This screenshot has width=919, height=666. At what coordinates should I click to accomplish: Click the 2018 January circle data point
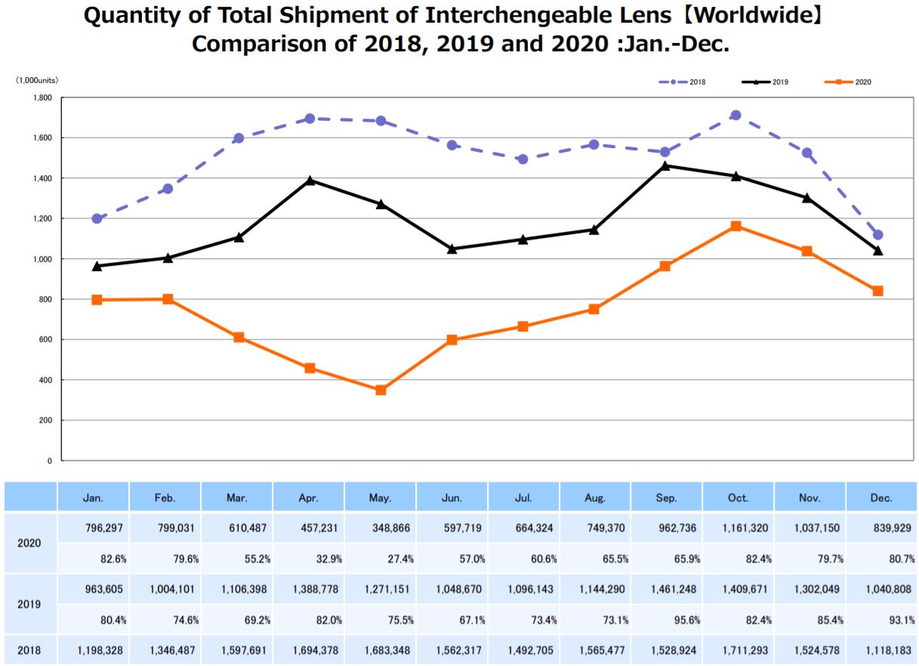pyautogui.click(x=97, y=219)
